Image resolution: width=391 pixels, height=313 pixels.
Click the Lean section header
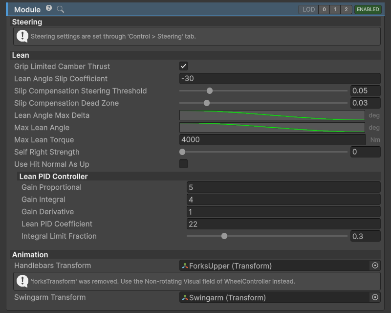pos(195,55)
